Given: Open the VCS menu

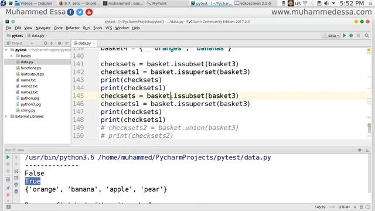Looking at the screenshot, I should tap(109, 28).
